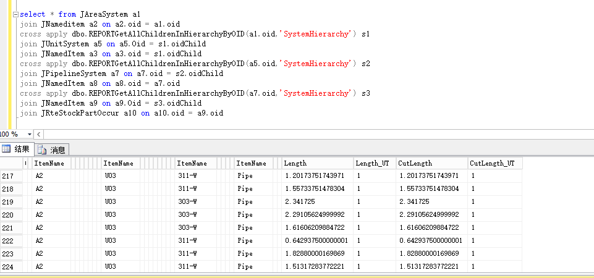Screen dimensions: 594x278
Task: Click the U03 cell in row 220
Action: (121, 214)
